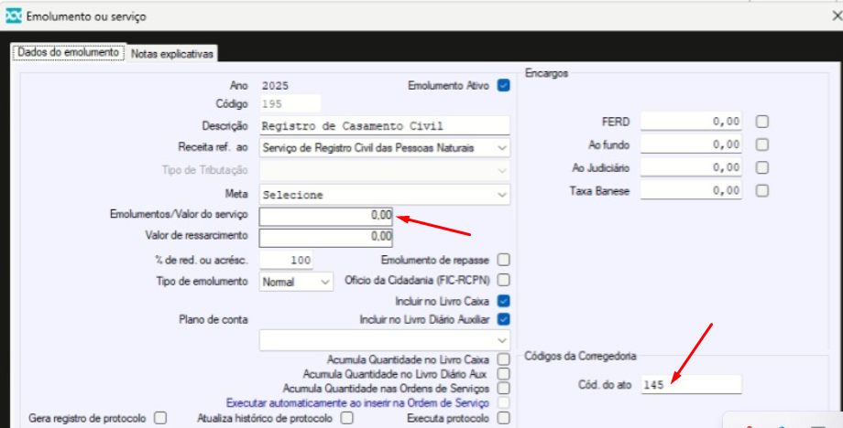Enable the Taxa Banese checkbox
The image size is (843, 428).
coord(761,191)
